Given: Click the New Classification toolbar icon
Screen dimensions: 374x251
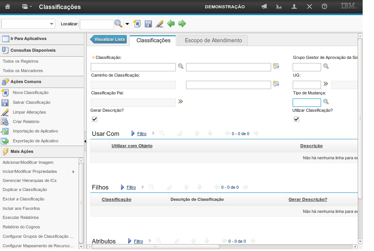Looking at the screenshot, I should click(x=137, y=24).
